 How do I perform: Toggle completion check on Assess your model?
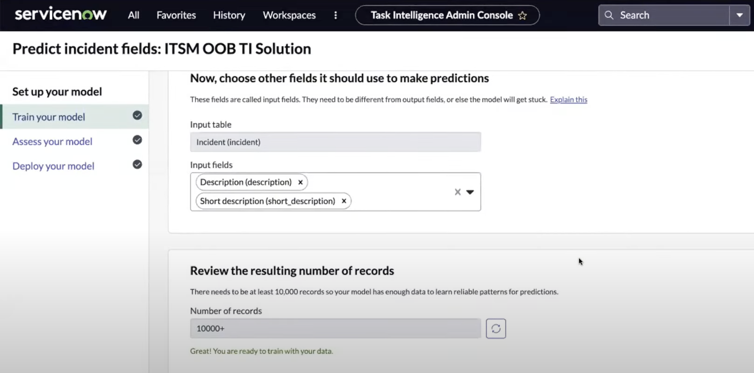[x=137, y=140]
